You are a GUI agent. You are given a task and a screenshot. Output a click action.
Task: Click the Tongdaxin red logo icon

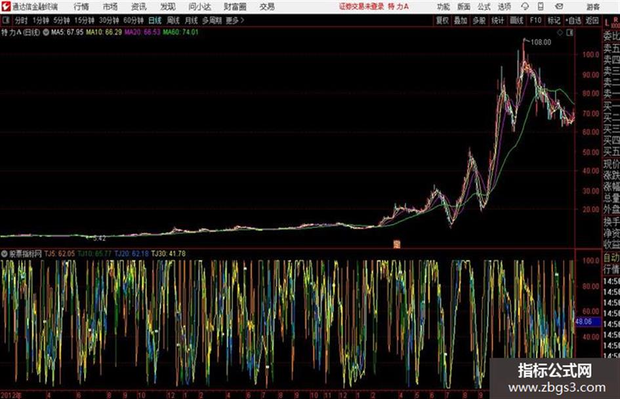pyautogui.click(x=6, y=7)
